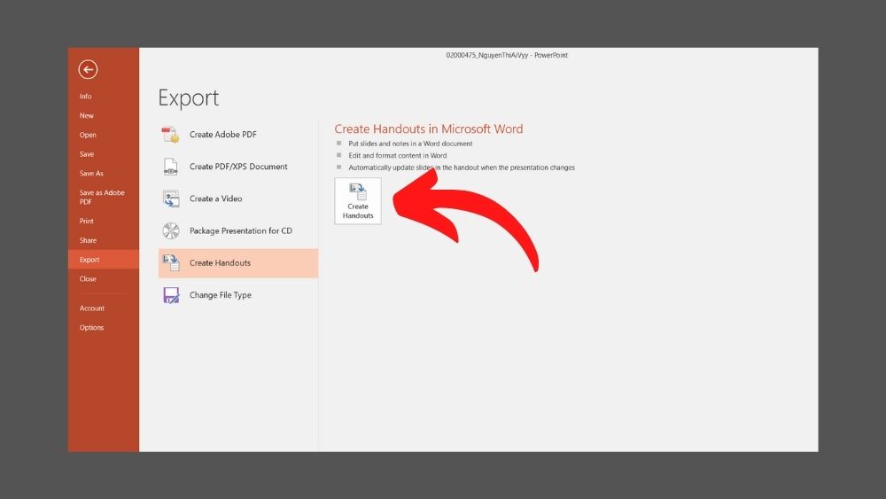Click the Create a Video icon
Image resolution: width=886 pixels, height=499 pixels.
tap(171, 199)
